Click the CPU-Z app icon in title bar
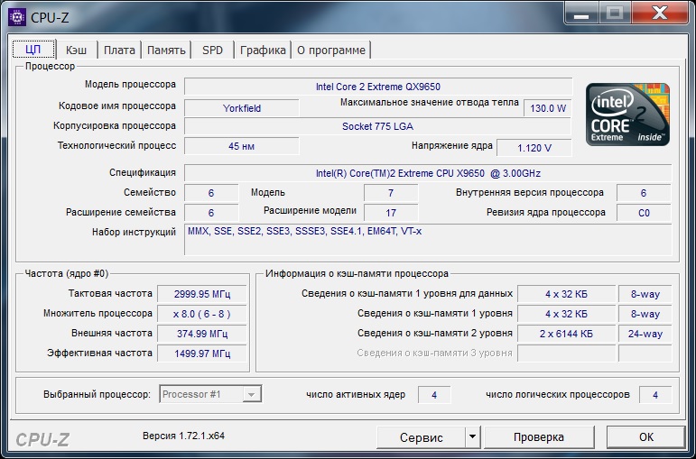 [17, 17]
